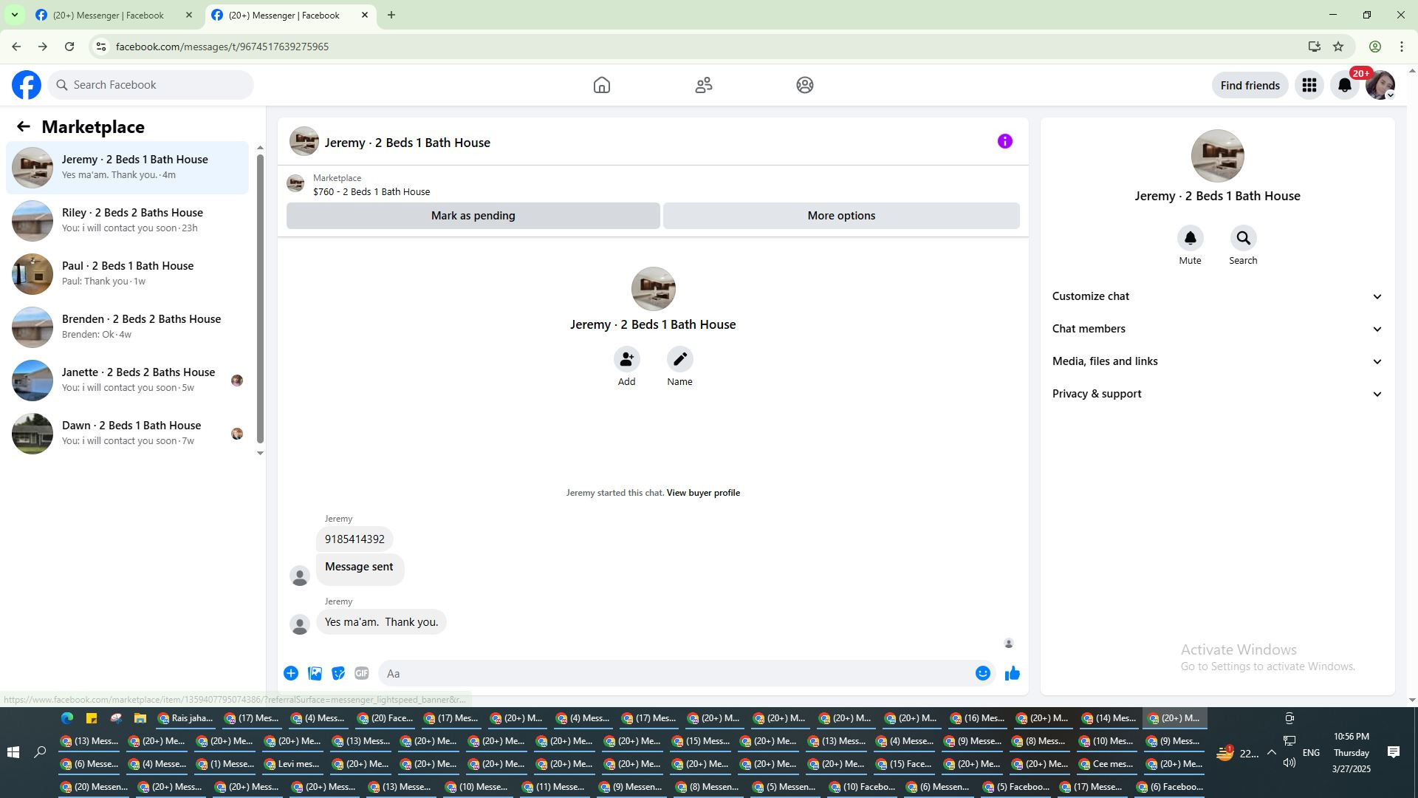Click the chat list scrollbar thumb
The width and height of the screenshot is (1418, 798).
click(x=260, y=299)
